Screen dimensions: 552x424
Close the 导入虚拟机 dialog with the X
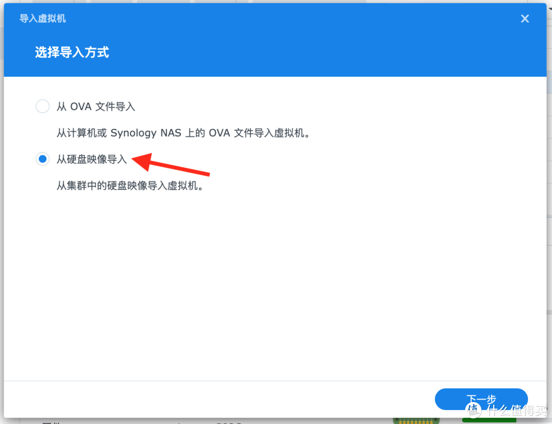[x=524, y=18]
